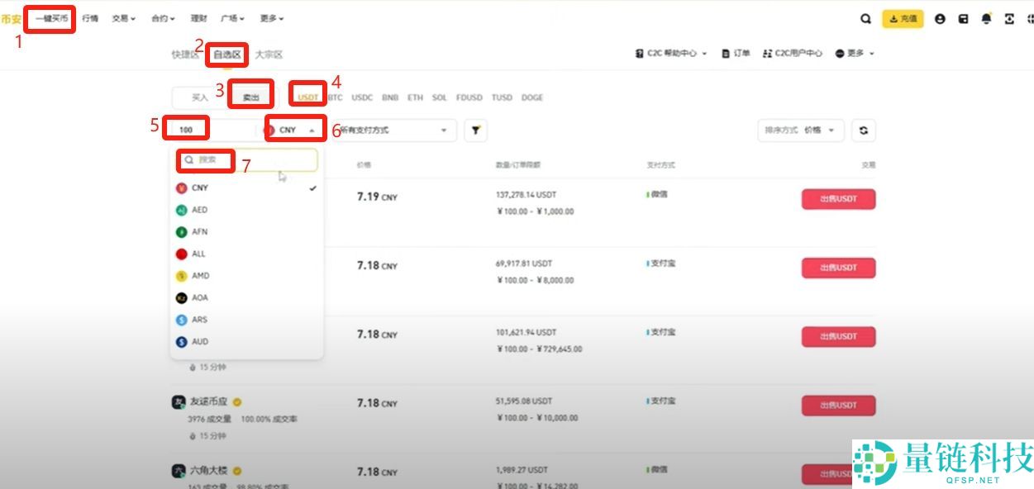
Task: Switch to the 大宗区 tab
Action: click(x=270, y=55)
